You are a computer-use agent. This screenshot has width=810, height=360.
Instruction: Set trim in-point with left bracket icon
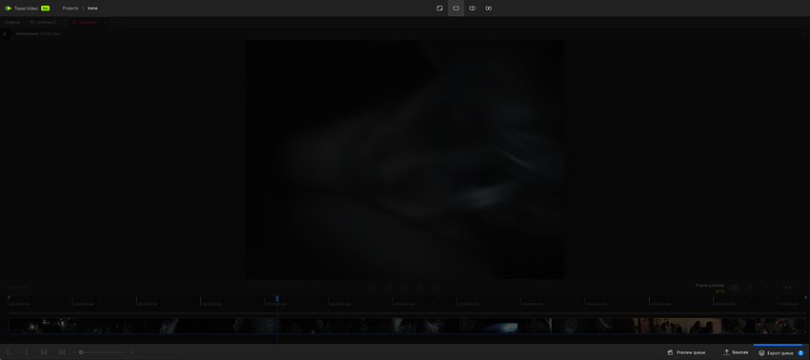pyautogui.click(x=8, y=352)
